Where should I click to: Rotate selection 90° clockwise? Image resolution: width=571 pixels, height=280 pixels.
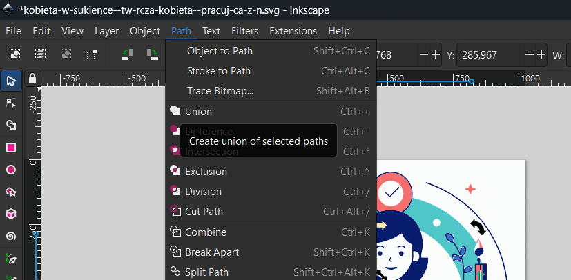[x=152, y=54]
